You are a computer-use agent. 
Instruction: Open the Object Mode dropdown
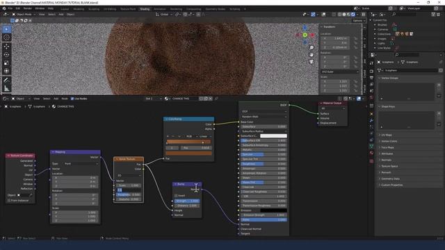[24, 14]
